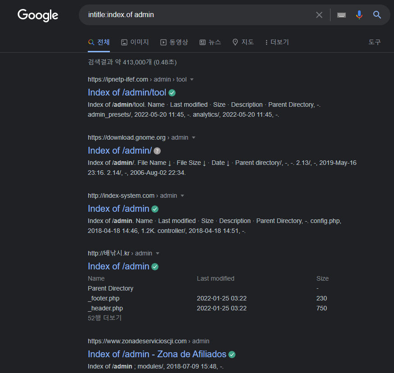Image resolution: width=394 pixels, height=373 pixels.
Task: Click size value 230 in table
Action: click(x=322, y=298)
